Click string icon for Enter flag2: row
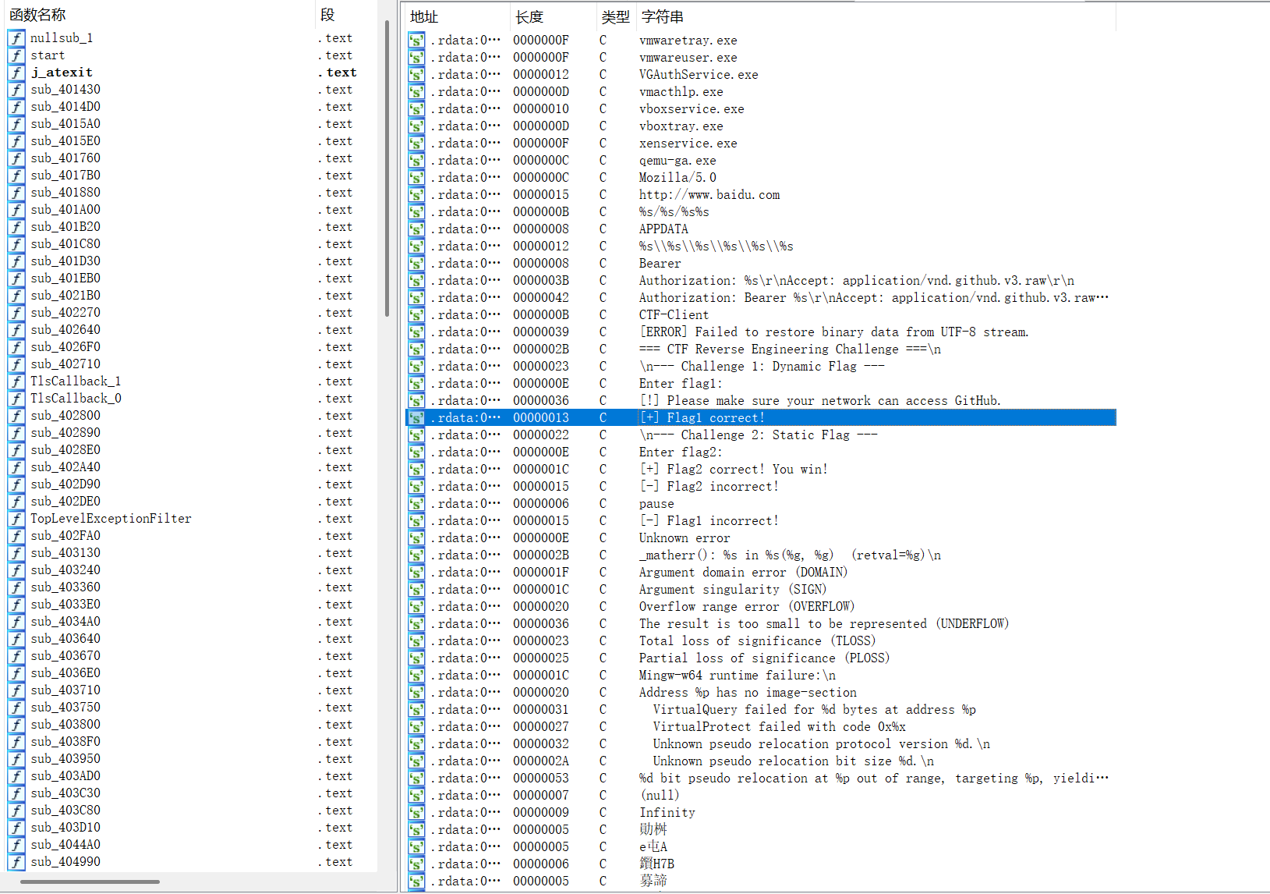 417,452
